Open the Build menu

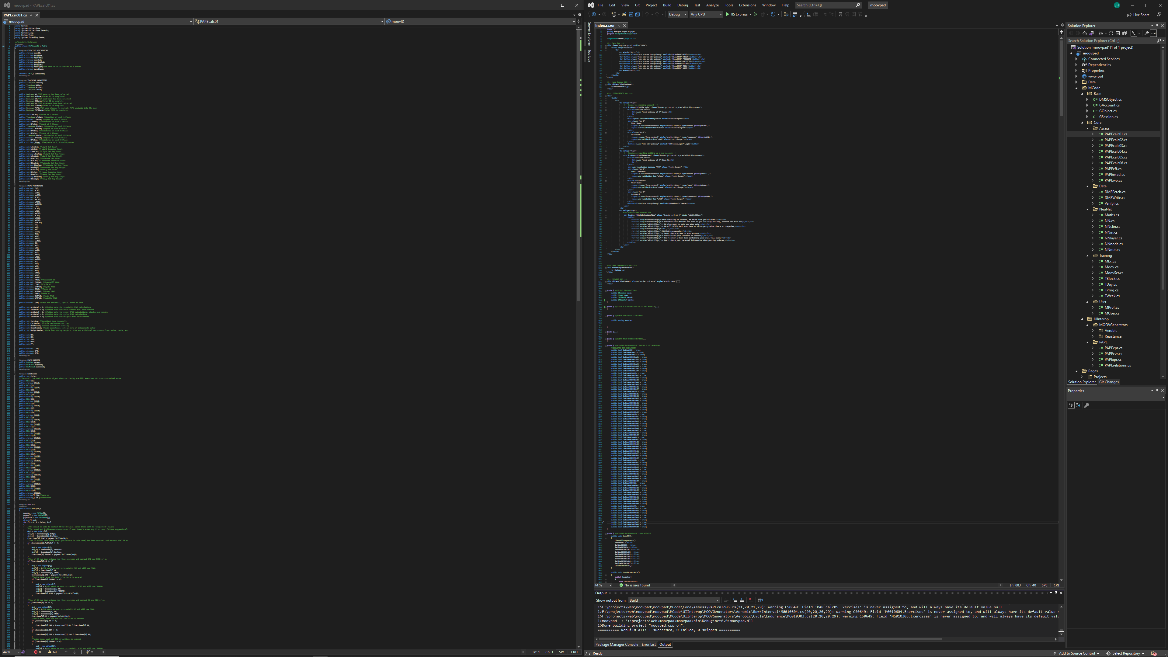pyautogui.click(x=666, y=5)
